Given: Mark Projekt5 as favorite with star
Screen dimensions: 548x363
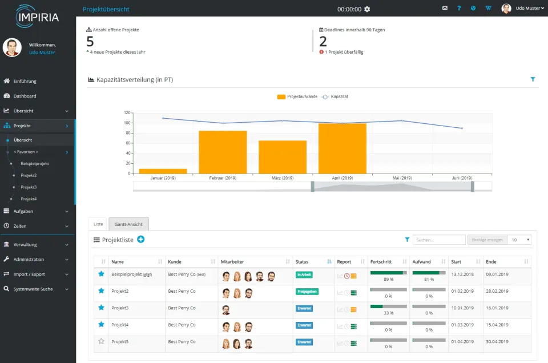Looking at the screenshot, I should [x=102, y=341].
